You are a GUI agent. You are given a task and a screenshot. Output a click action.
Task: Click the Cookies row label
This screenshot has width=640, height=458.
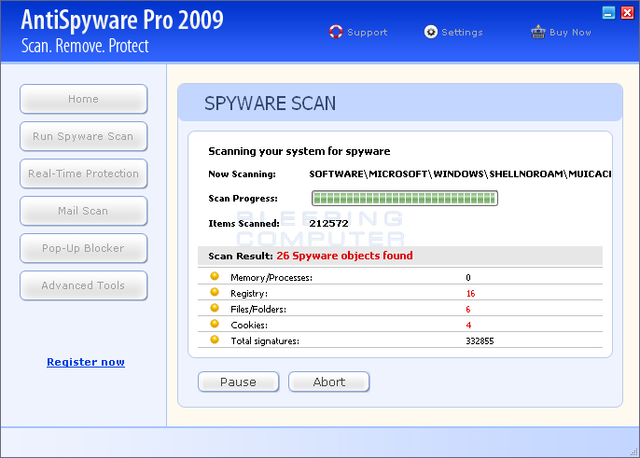tap(249, 326)
